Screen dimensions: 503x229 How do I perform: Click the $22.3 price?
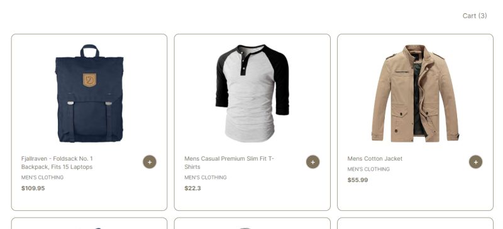192,188
